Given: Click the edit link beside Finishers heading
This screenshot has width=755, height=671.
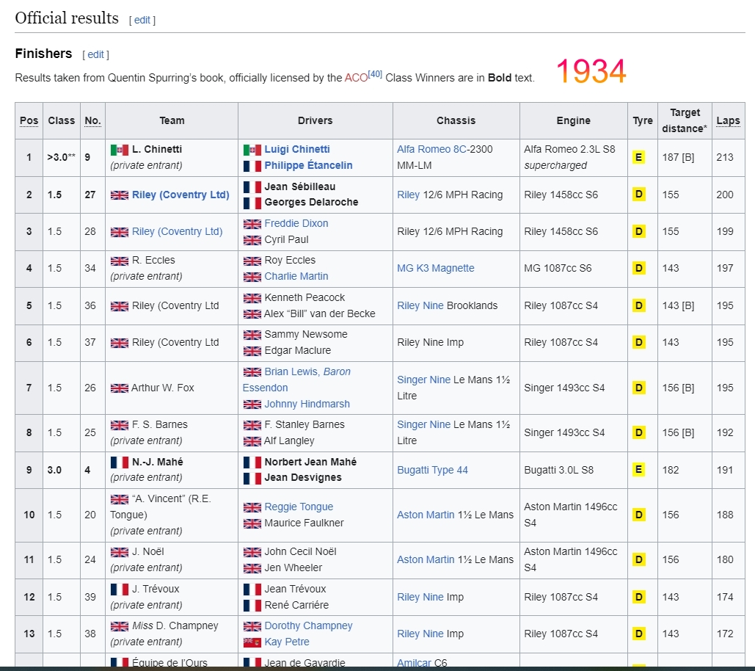Looking at the screenshot, I should click(x=95, y=54).
